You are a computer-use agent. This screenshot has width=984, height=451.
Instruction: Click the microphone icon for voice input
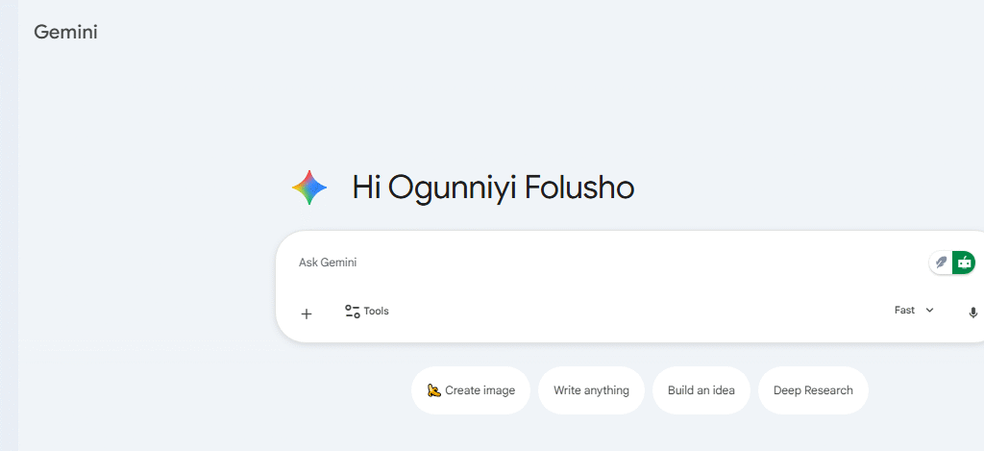tap(972, 313)
